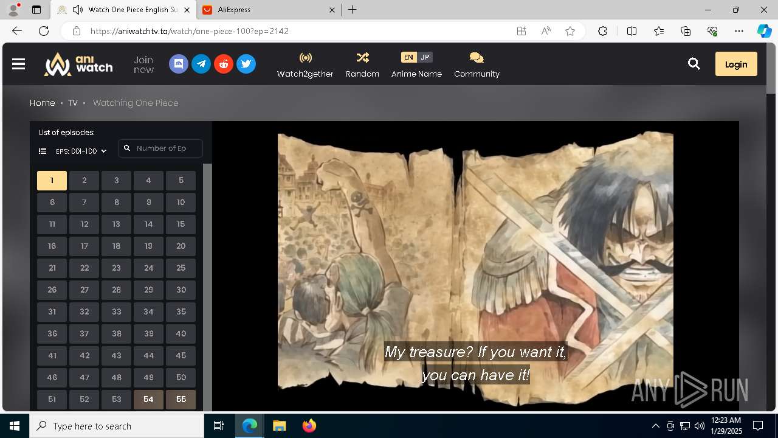
Task: Open the Apps available icon in address bar
Action: click(x=522, y=31)
